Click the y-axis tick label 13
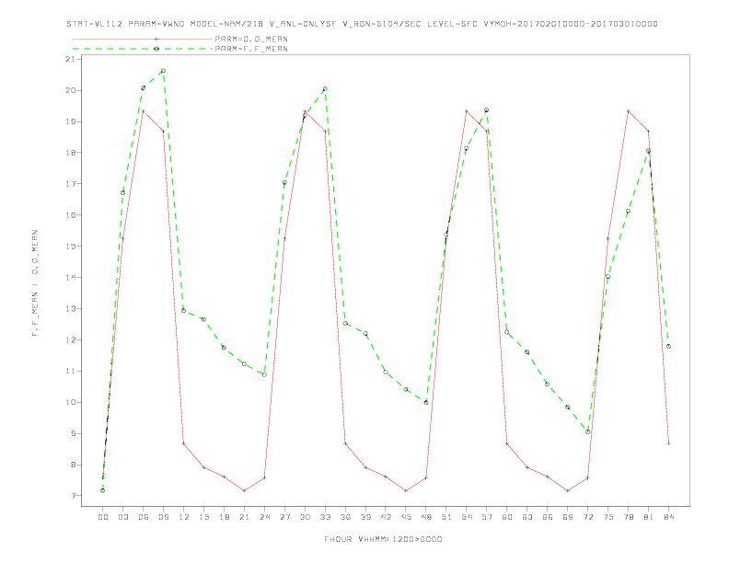The width and height of the screenshot is (729, 563). 70,308
